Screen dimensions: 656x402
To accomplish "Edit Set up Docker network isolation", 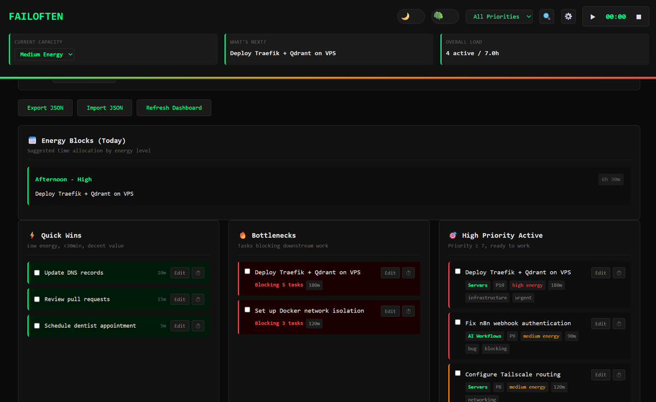I will (x=390, y=311).
